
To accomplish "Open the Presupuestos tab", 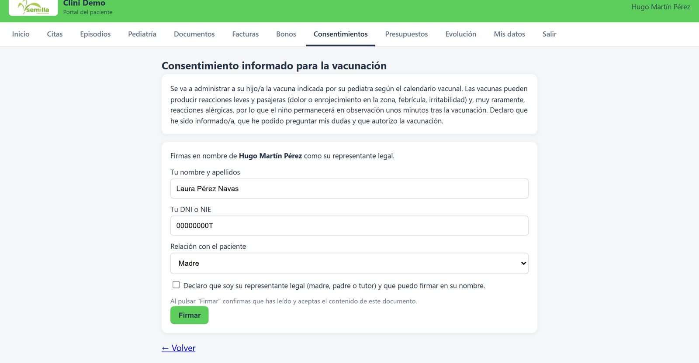I will pyautogui.click(x=406, y=34).
